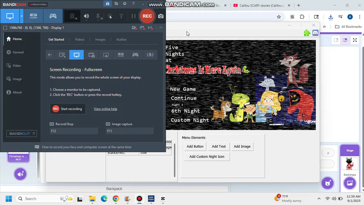Select around-mouse recording mode

pos(106,55)
